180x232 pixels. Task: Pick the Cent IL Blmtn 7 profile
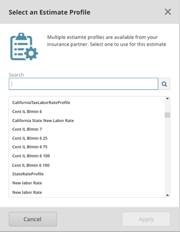coord(27,130)
